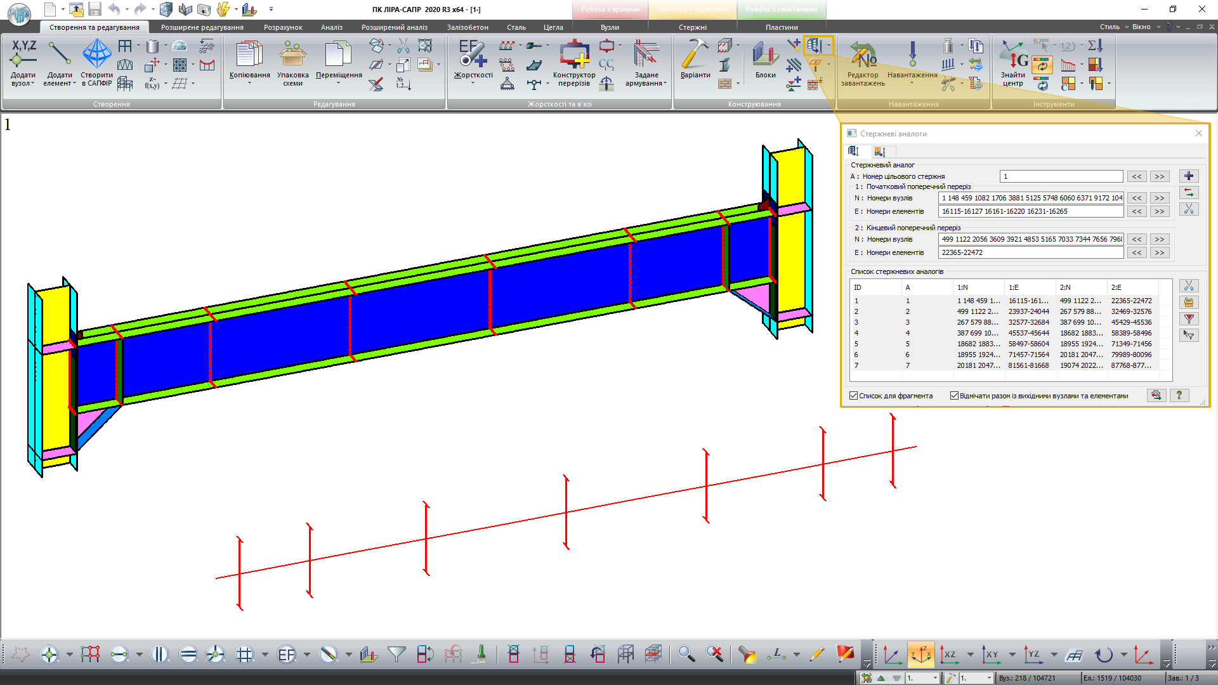Click the red funnel filter button in the rod analogs dialog
1218x685 pixels.
[1189, 319]
